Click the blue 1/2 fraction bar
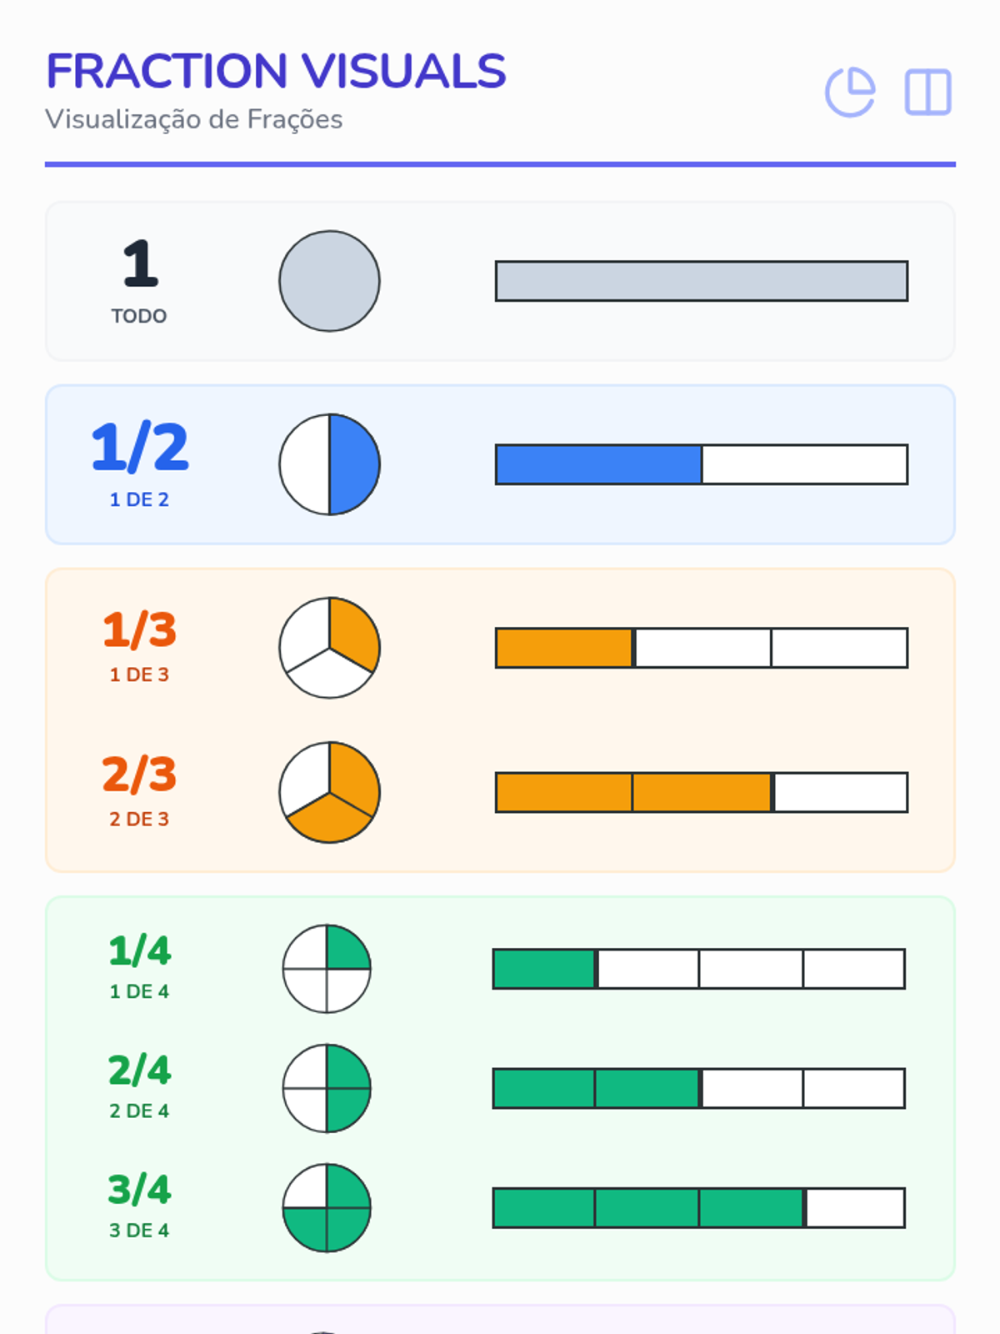Screen dimensions: 1000x1334 [x=701, y=464]
